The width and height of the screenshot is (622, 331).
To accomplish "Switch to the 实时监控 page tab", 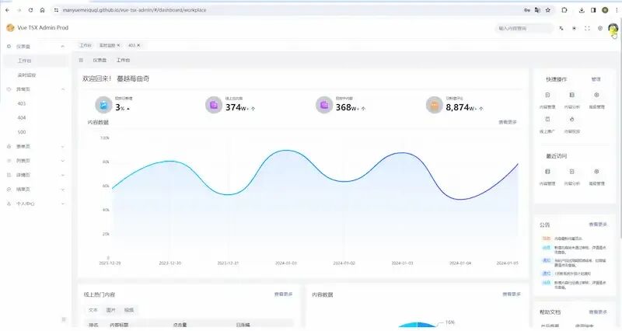I will [x=107, y=45].
